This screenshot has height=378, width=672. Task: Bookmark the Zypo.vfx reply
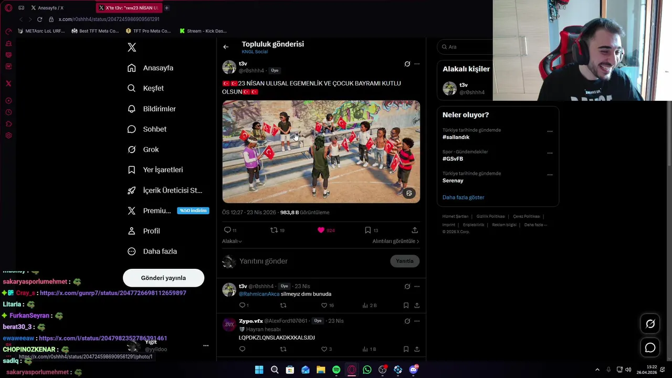tap(406, 349)
